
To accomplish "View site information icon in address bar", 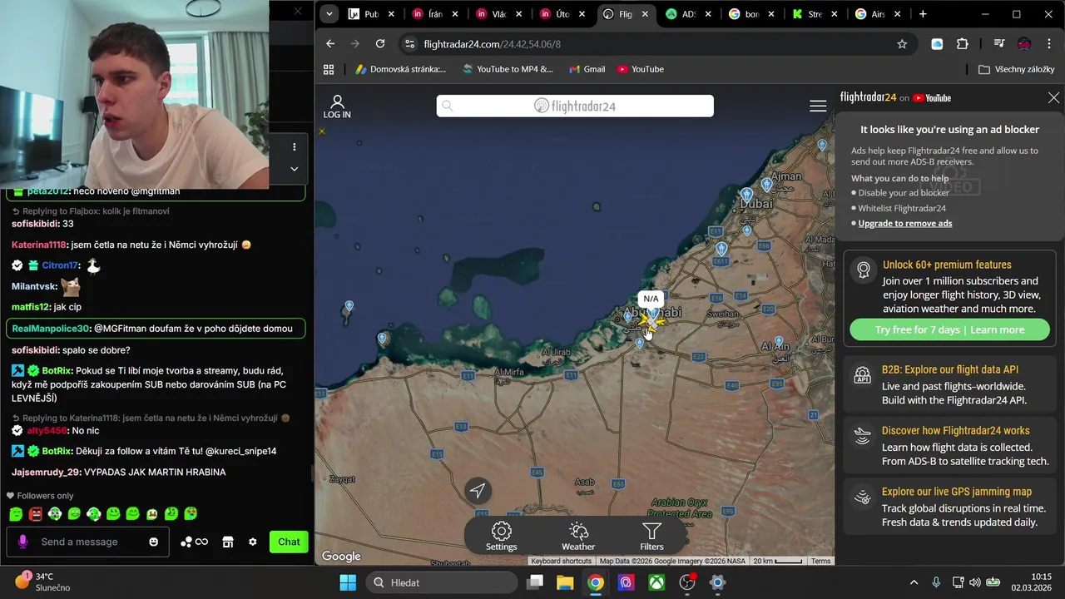I will [x=408, y=43].
